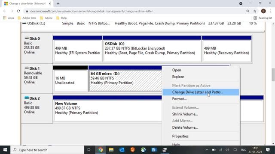This screenshot has height=154, width=275.
Task: Open Properties from the context menu
Action: [201, 136]
